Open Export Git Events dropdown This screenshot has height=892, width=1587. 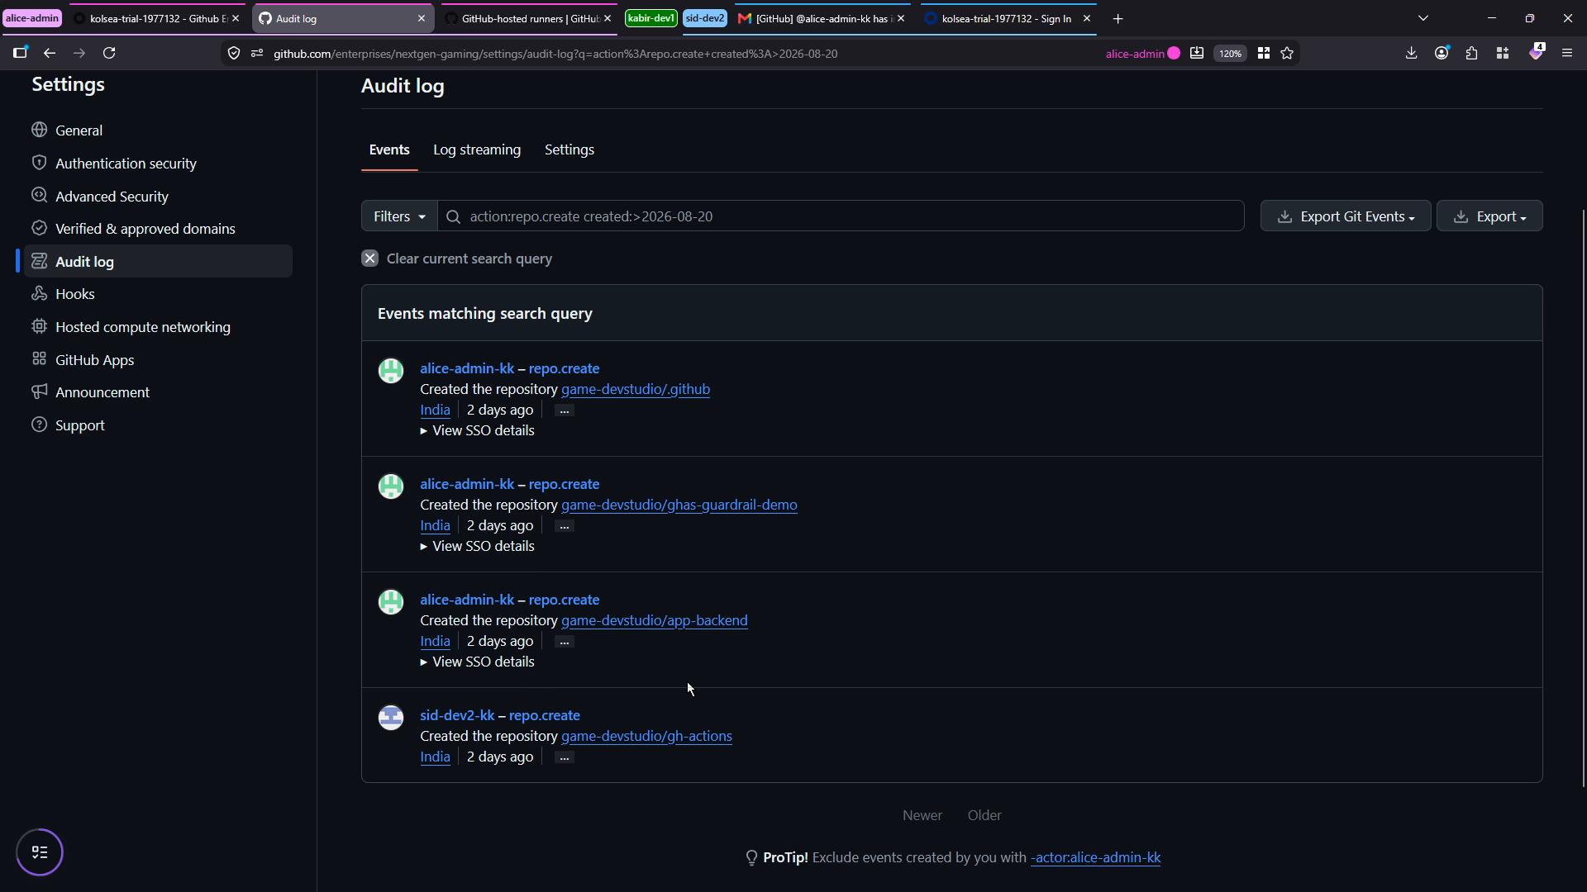pos(1346,216)
